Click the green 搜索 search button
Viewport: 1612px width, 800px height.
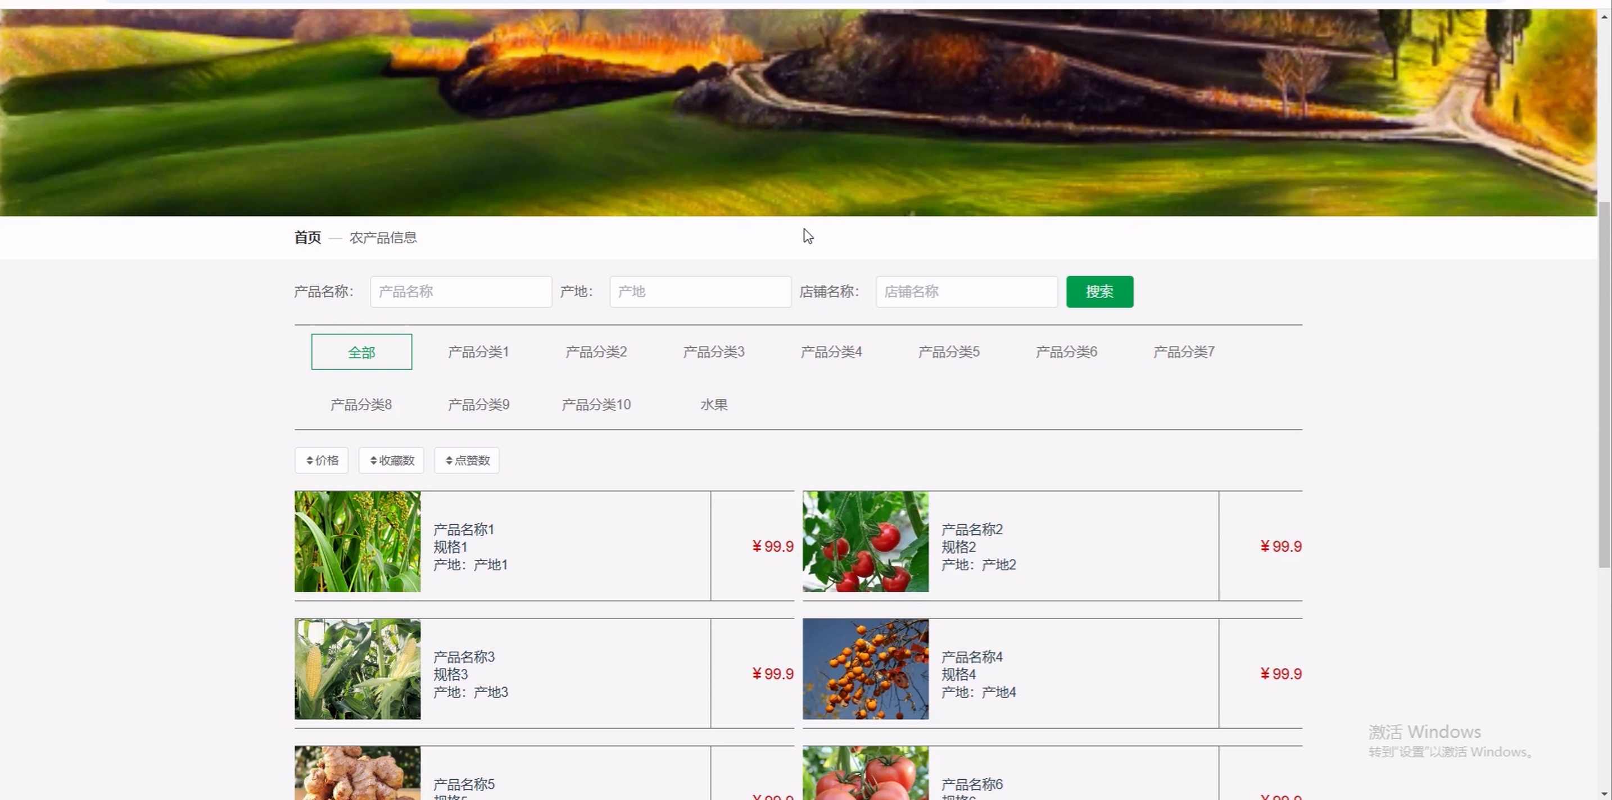pos(1099,292)
